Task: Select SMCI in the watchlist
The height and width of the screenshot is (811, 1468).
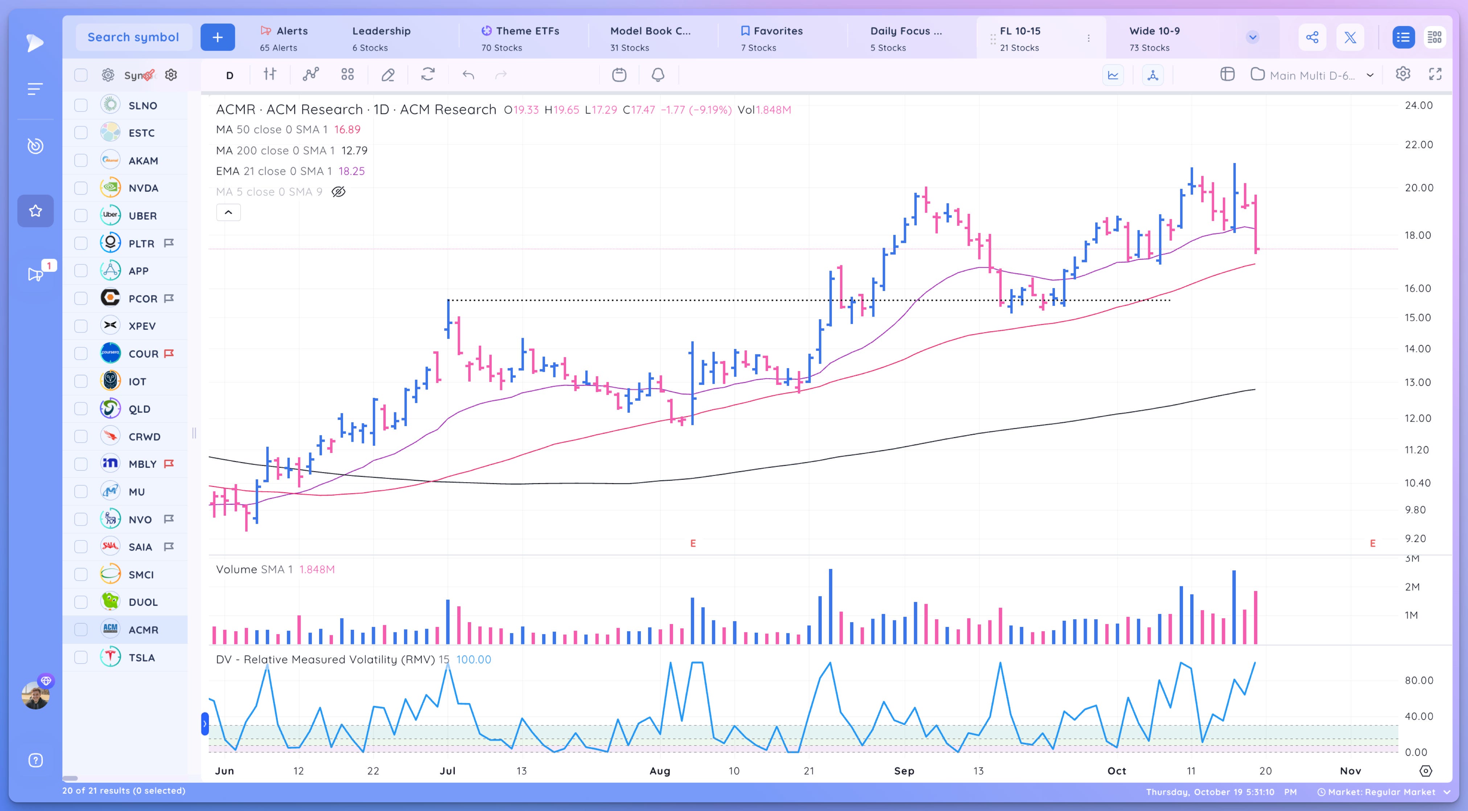Action: coord(125,574)
